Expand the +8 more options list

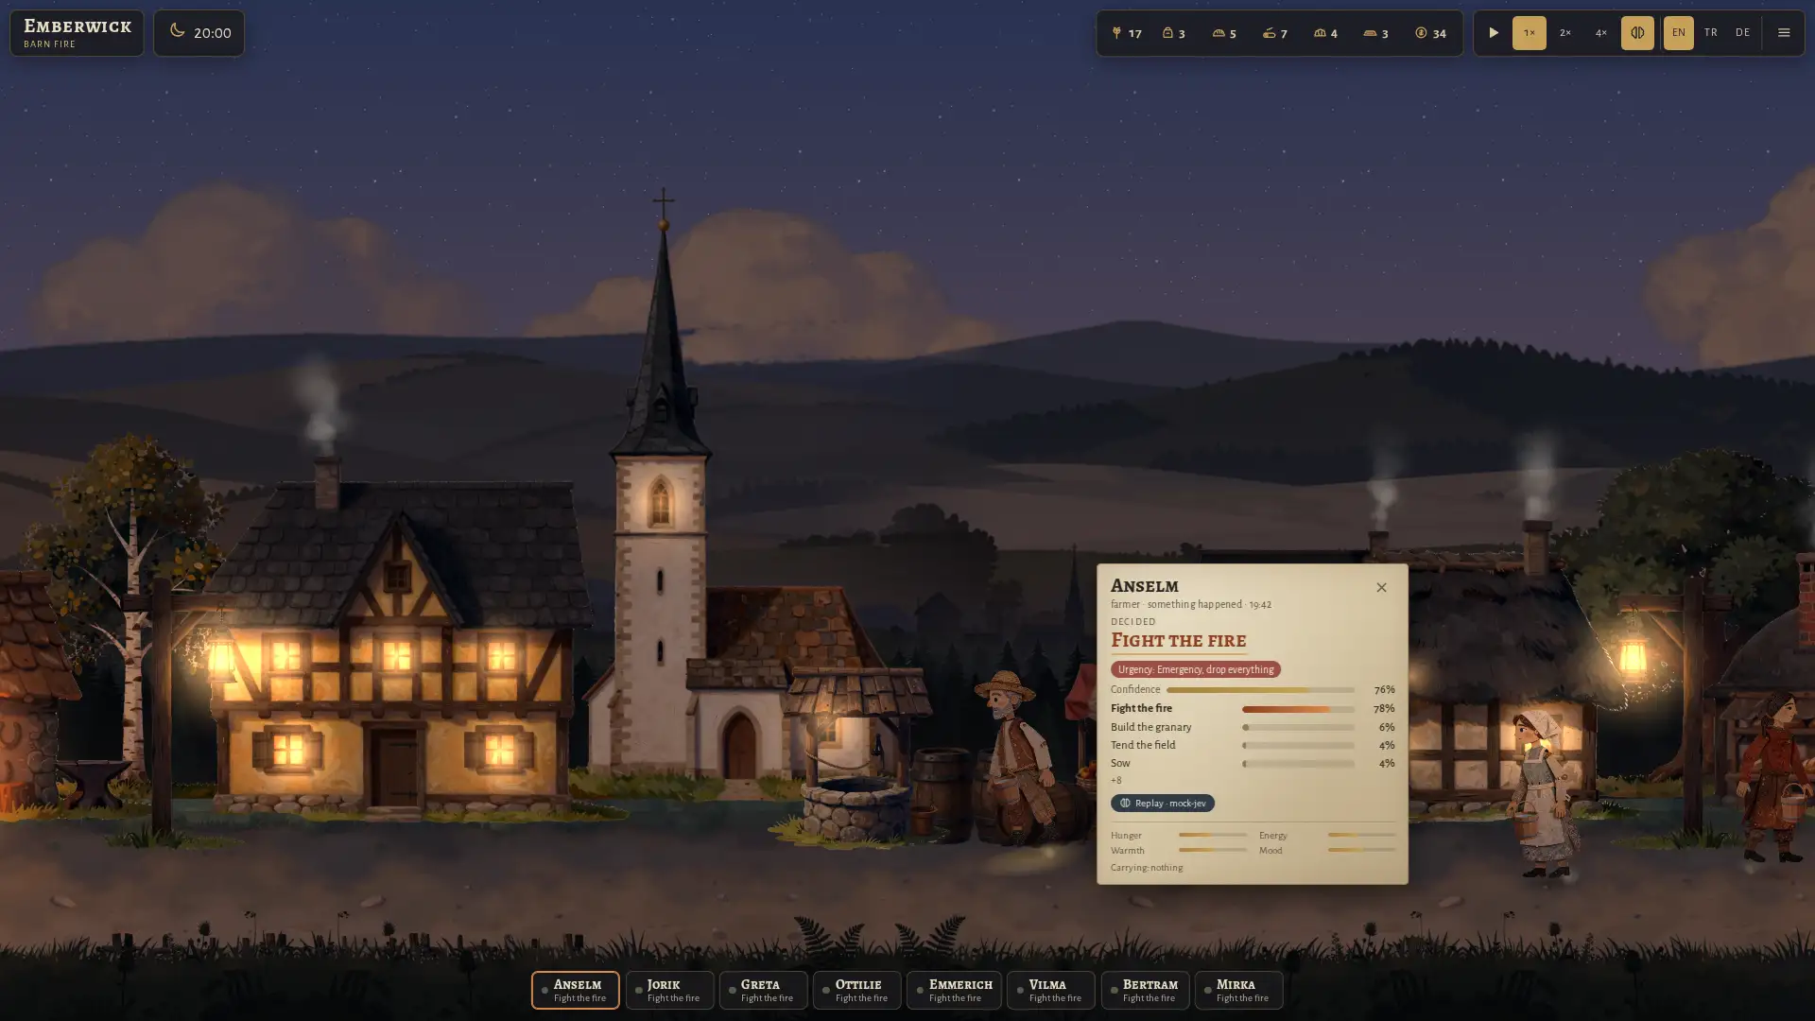(x=1116, y=781)
